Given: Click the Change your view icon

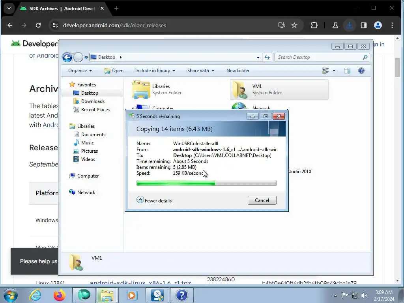Looking at the screenshot, I should pyautogui.click(x=325, y=71).
